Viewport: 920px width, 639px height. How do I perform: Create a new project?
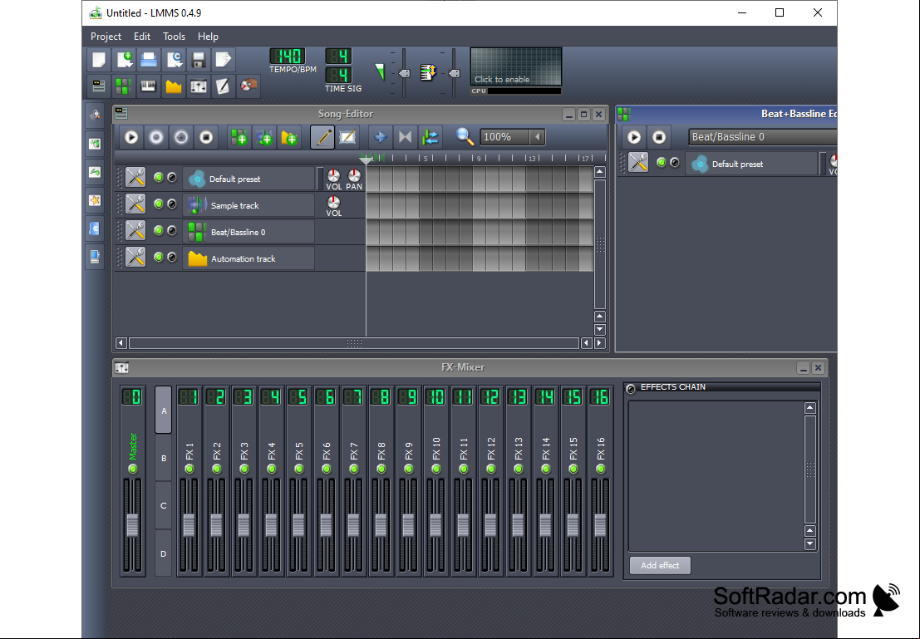click(x=99, y=60)
